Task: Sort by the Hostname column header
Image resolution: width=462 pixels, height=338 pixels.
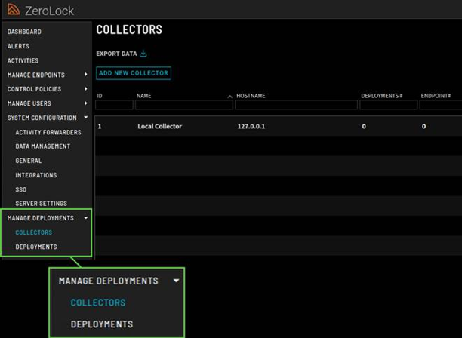Action: (x=251, y=96)
